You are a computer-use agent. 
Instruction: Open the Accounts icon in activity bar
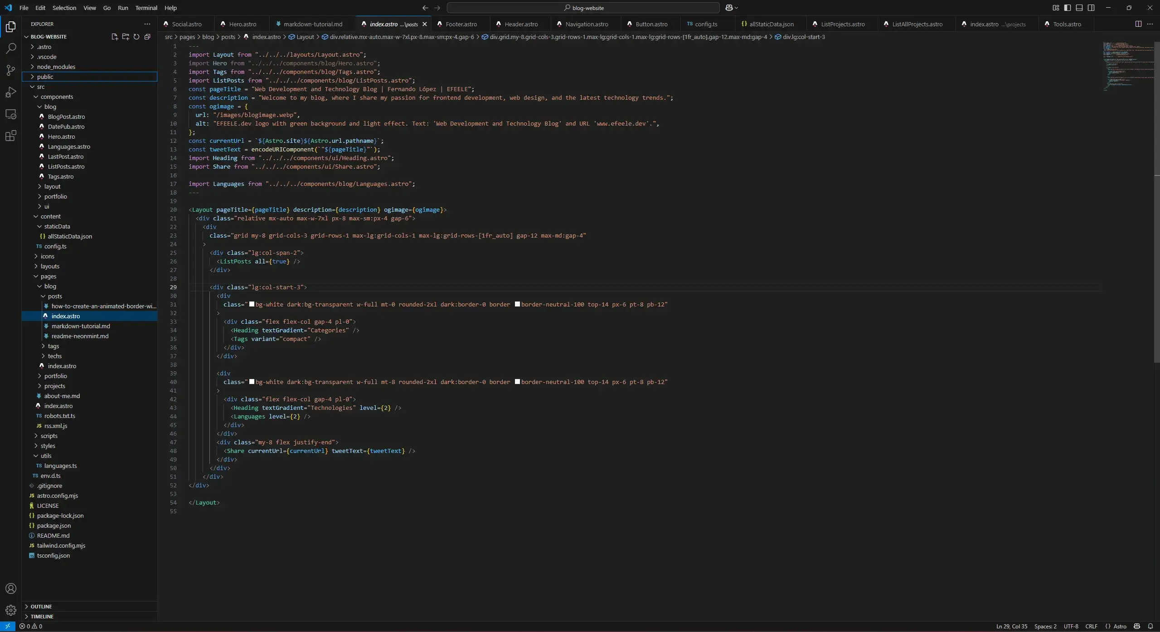coord(10,588)
